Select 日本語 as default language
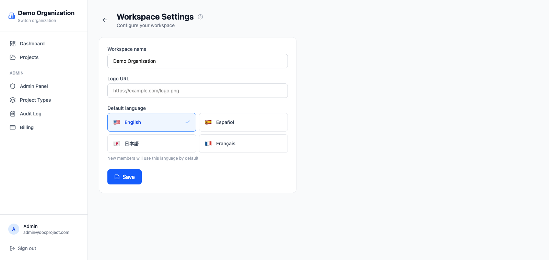 click(x=152, y=144)
